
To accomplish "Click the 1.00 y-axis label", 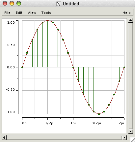I will point(11,23).
